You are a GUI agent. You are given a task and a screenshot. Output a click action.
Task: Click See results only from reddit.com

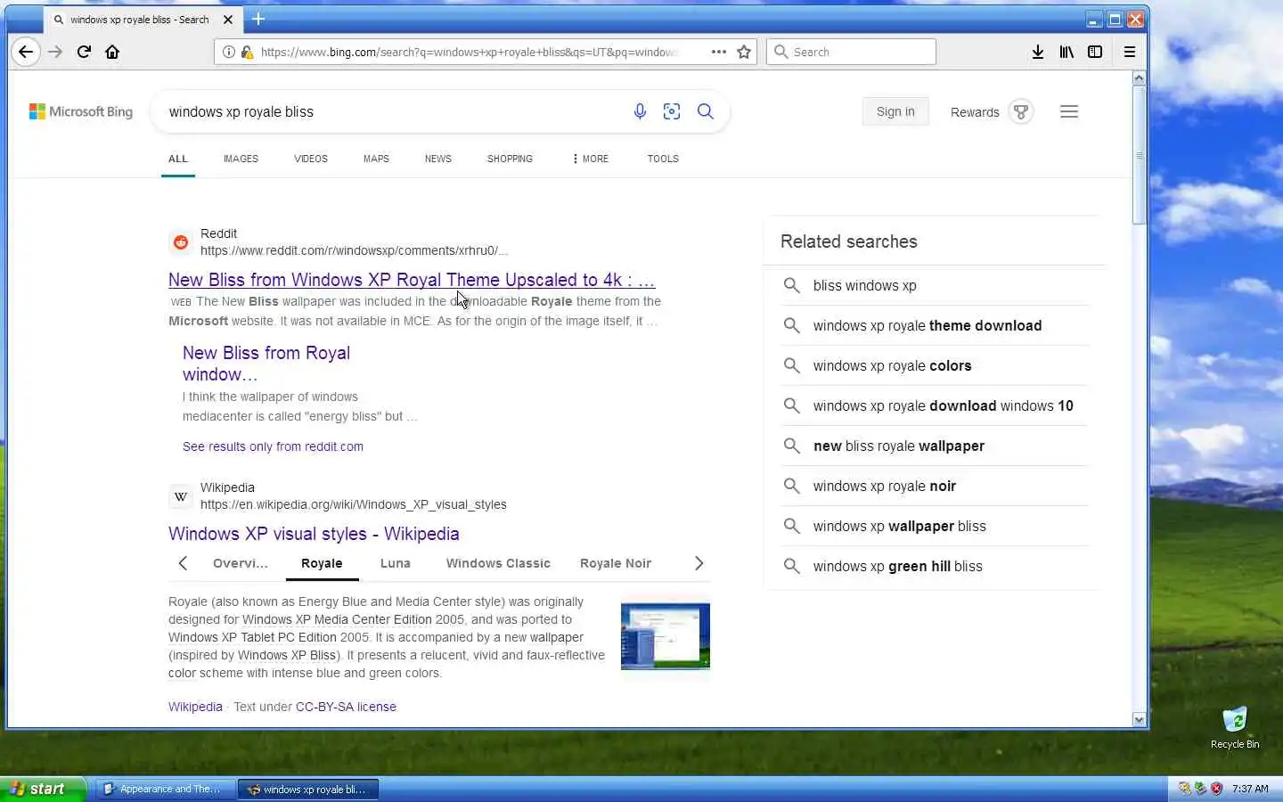[x=273, y=446]
